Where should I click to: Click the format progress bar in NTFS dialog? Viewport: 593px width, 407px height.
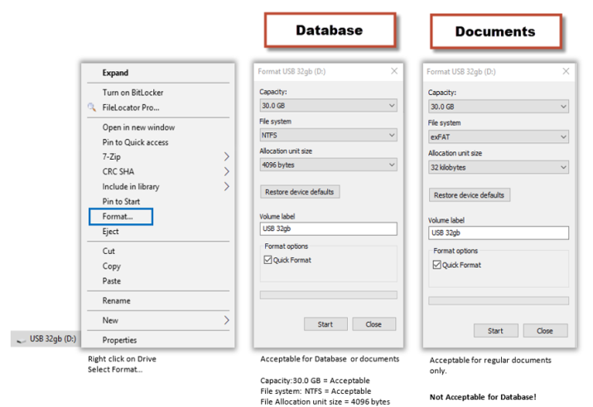coord(328,294)
